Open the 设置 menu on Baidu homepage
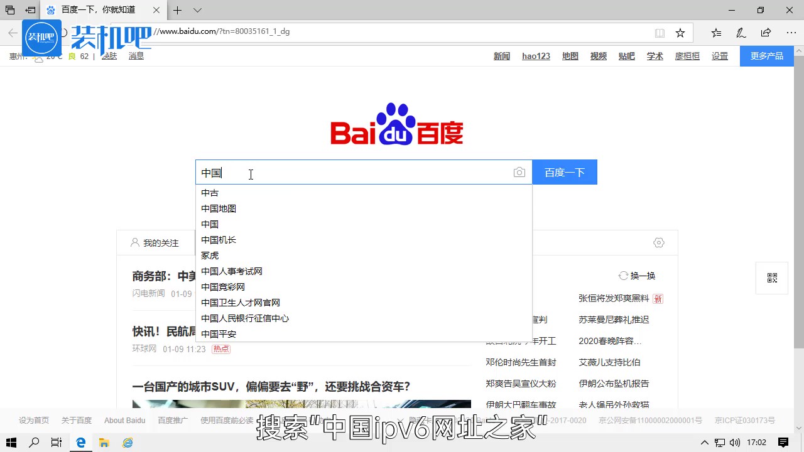Image resolution: width=804 pixels, height=452 pixels. click(719, 56)
